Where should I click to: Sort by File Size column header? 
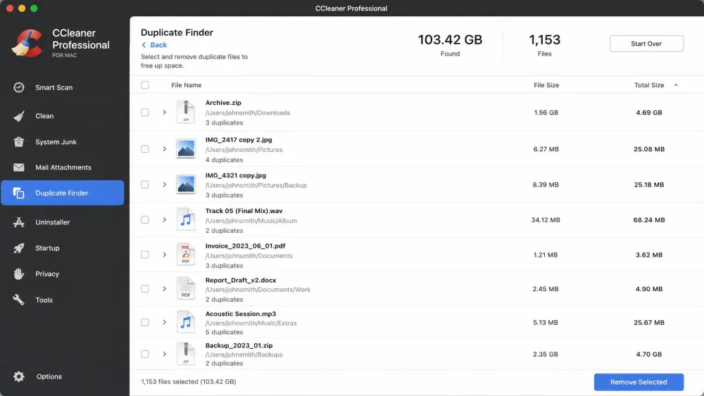[x=546, y=85]
